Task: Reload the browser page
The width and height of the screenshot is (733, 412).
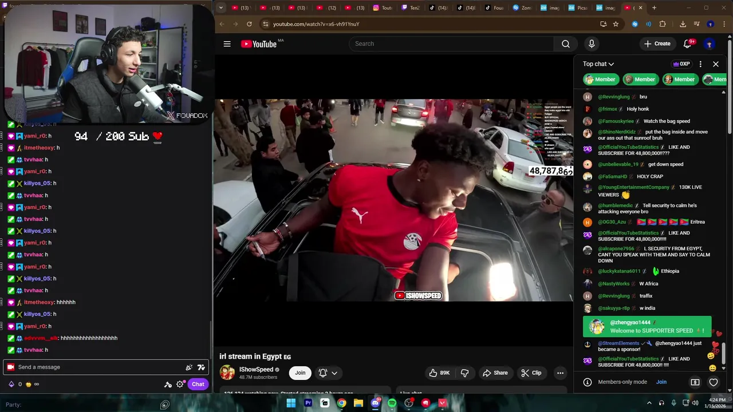Action: [x=249, y=24]
